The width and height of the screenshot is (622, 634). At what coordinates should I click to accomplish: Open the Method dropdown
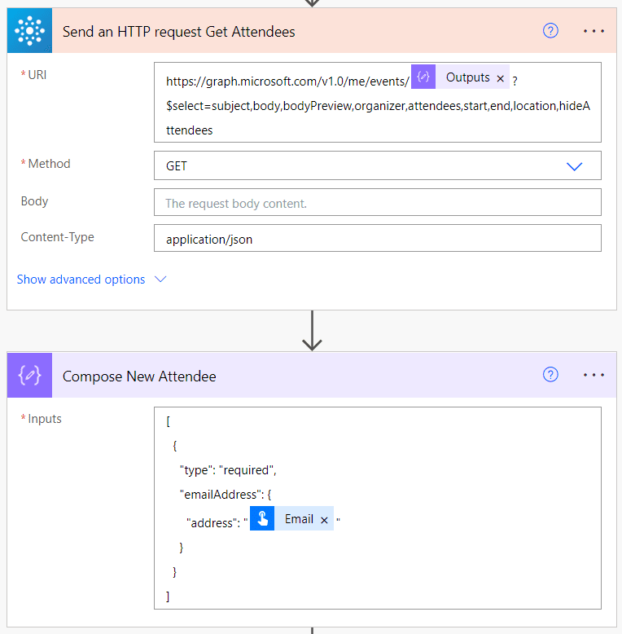(574, 165)
